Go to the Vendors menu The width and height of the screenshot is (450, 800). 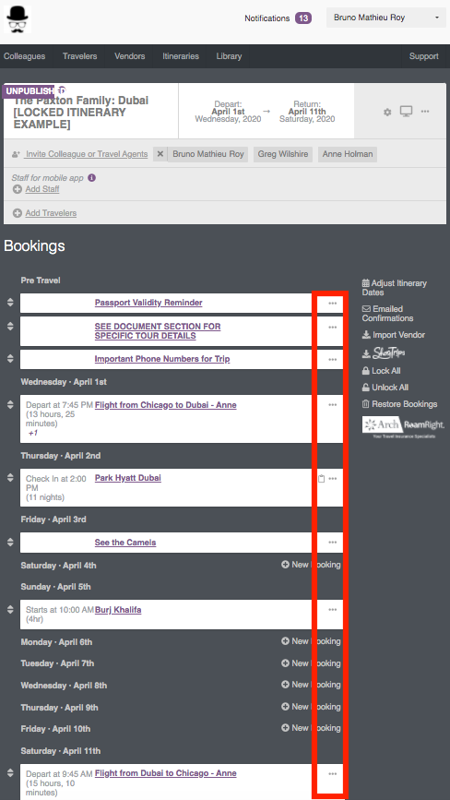(x=129, y=56)
